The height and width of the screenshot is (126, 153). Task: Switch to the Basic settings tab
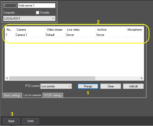point(12,95)
